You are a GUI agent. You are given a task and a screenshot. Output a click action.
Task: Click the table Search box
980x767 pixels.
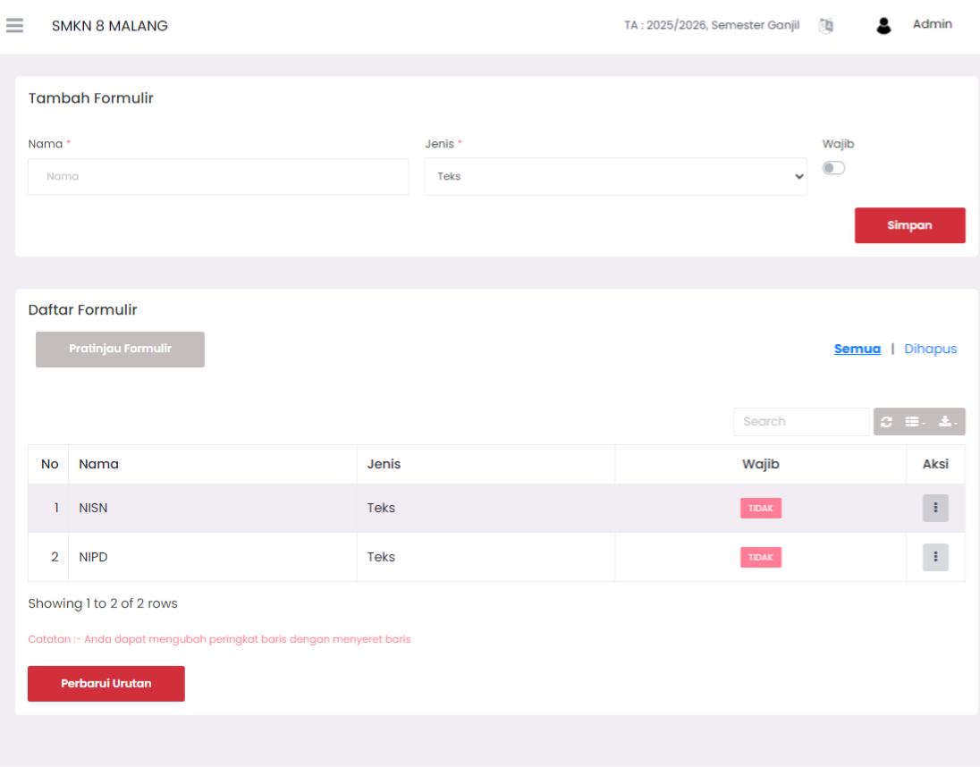click(800, 422)
